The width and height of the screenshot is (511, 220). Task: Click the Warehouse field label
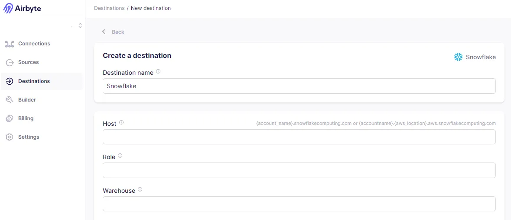point(119,191)
